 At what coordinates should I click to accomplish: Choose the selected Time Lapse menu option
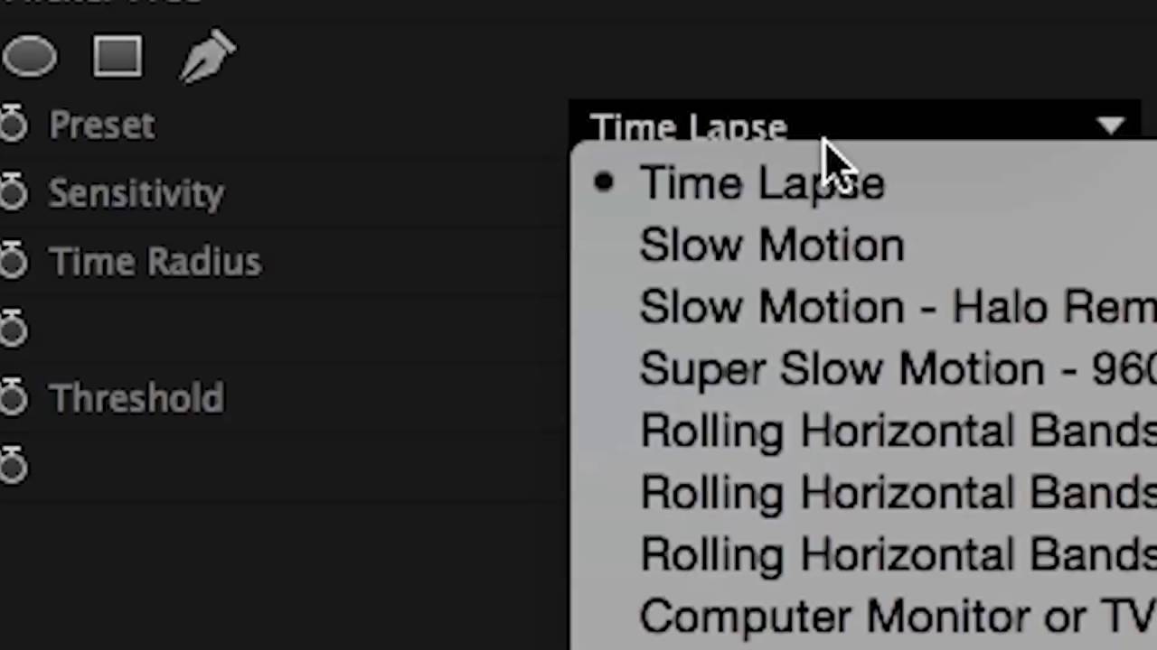[761, 183]
